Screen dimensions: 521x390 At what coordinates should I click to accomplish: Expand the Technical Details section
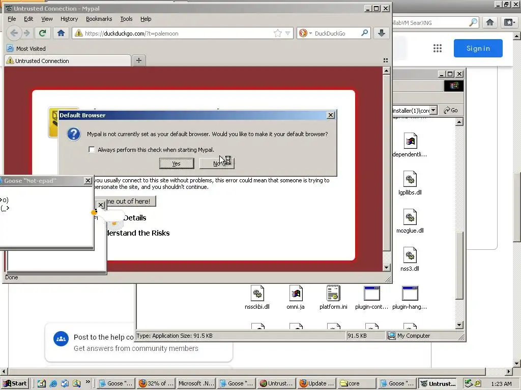coord(134,218)
